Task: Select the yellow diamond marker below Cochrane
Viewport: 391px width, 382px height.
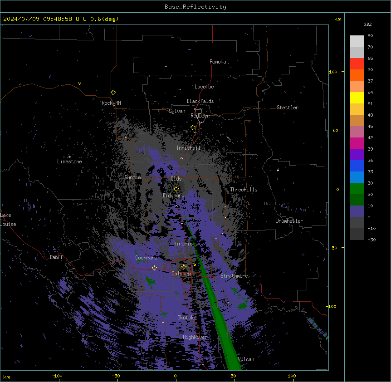Action: pos(154,268)
